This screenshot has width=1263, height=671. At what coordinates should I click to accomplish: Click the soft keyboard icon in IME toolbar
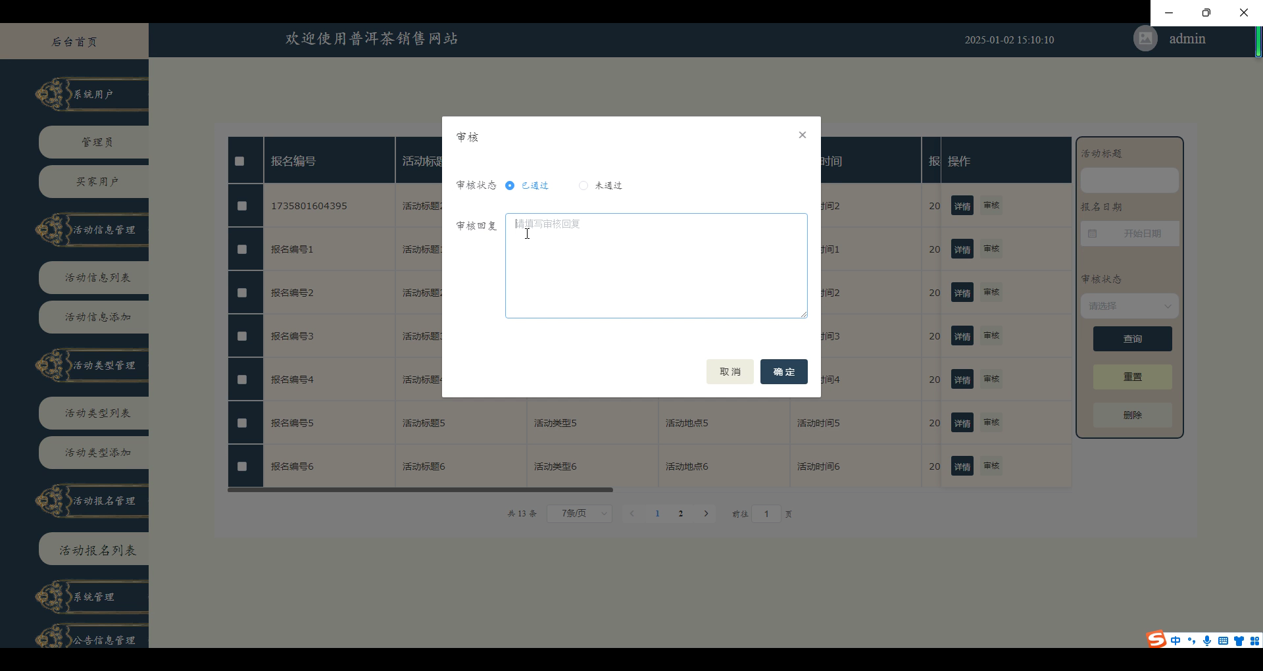pyautogui.click(x=1223, y=641)
